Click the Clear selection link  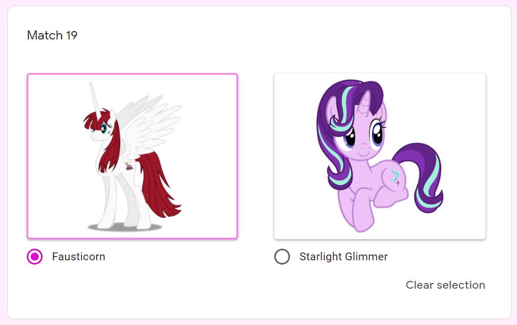point(445,285)
